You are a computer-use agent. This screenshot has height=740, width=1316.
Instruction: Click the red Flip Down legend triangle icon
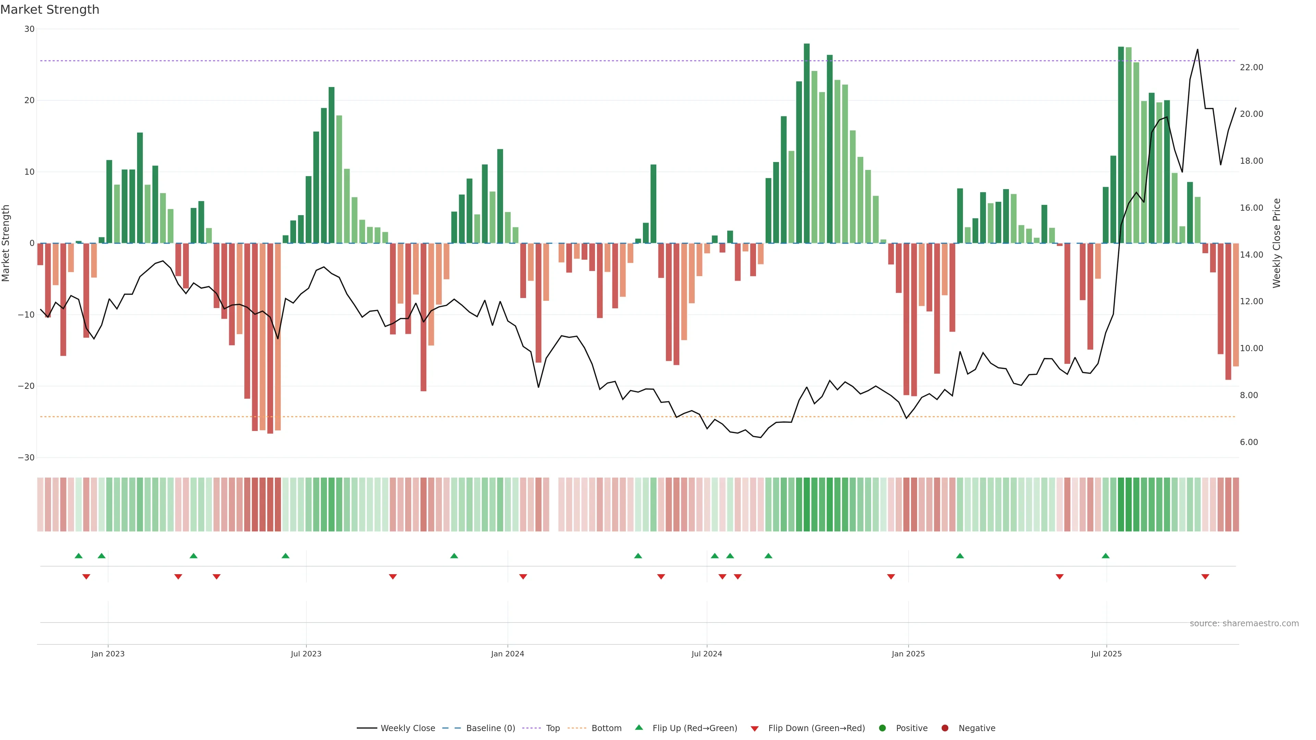[755, 729]
